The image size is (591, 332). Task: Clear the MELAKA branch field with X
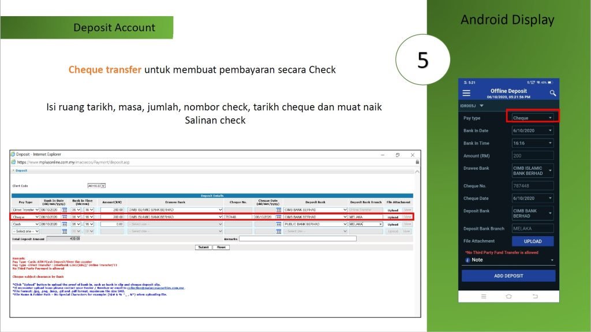click(380, 224)
